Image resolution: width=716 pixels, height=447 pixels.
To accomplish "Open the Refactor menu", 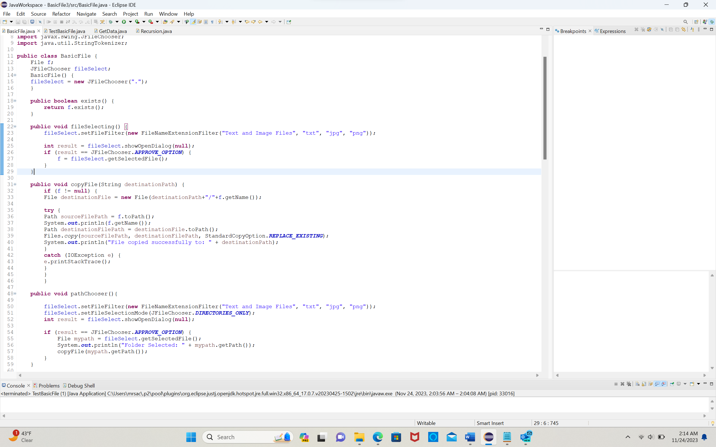I will (x=61, y=14).
